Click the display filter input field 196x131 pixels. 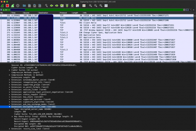coord(98,10)
